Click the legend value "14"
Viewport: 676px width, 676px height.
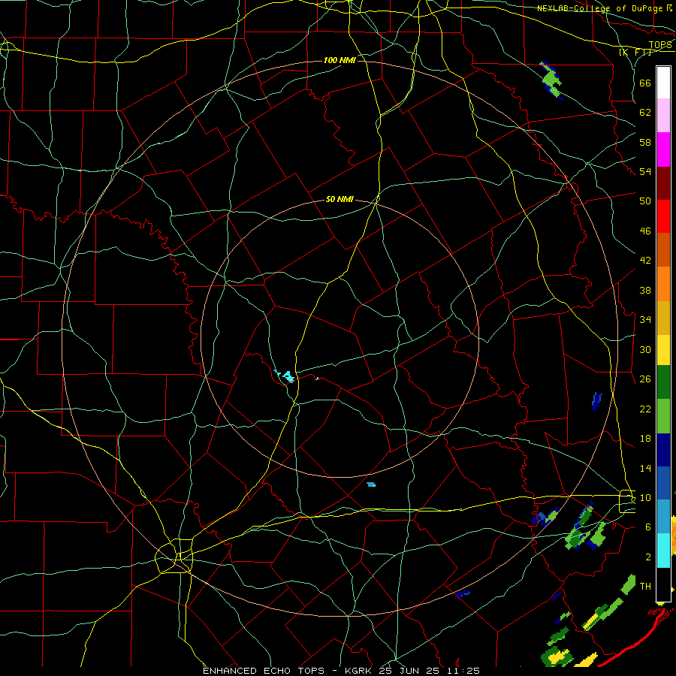point(645,468)
